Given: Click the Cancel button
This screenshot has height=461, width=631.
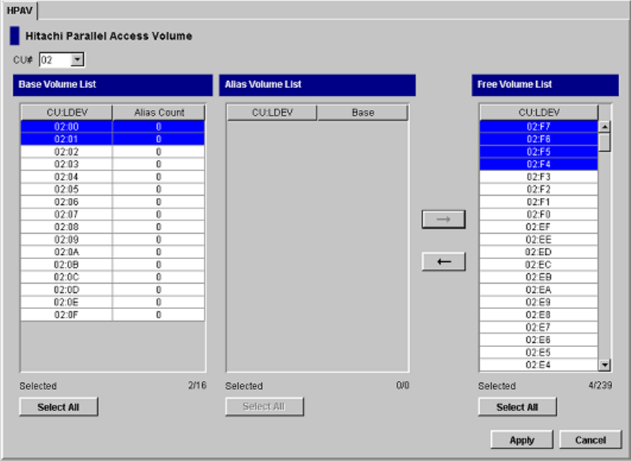Looking at the screenshot, I should coord(590,440).
